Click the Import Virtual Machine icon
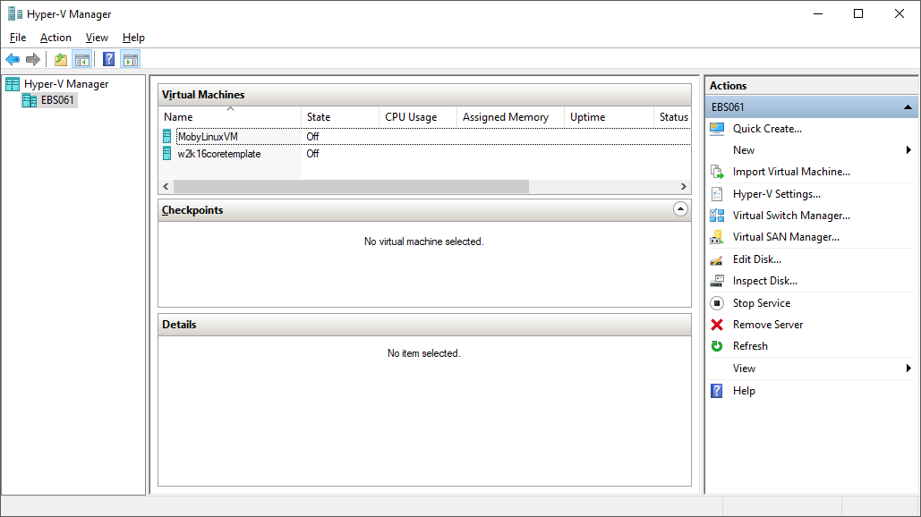 (717, 172)
